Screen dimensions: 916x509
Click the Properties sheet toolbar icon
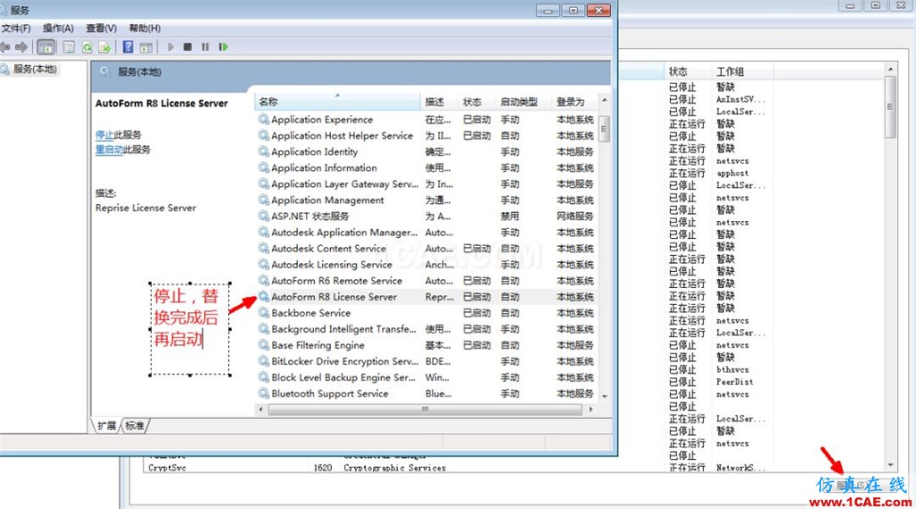click(x=68, y=47)
